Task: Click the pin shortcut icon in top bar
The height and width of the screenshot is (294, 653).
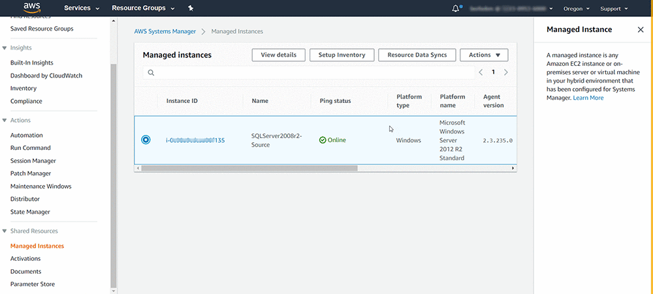Action: click(x=190, y=8)
